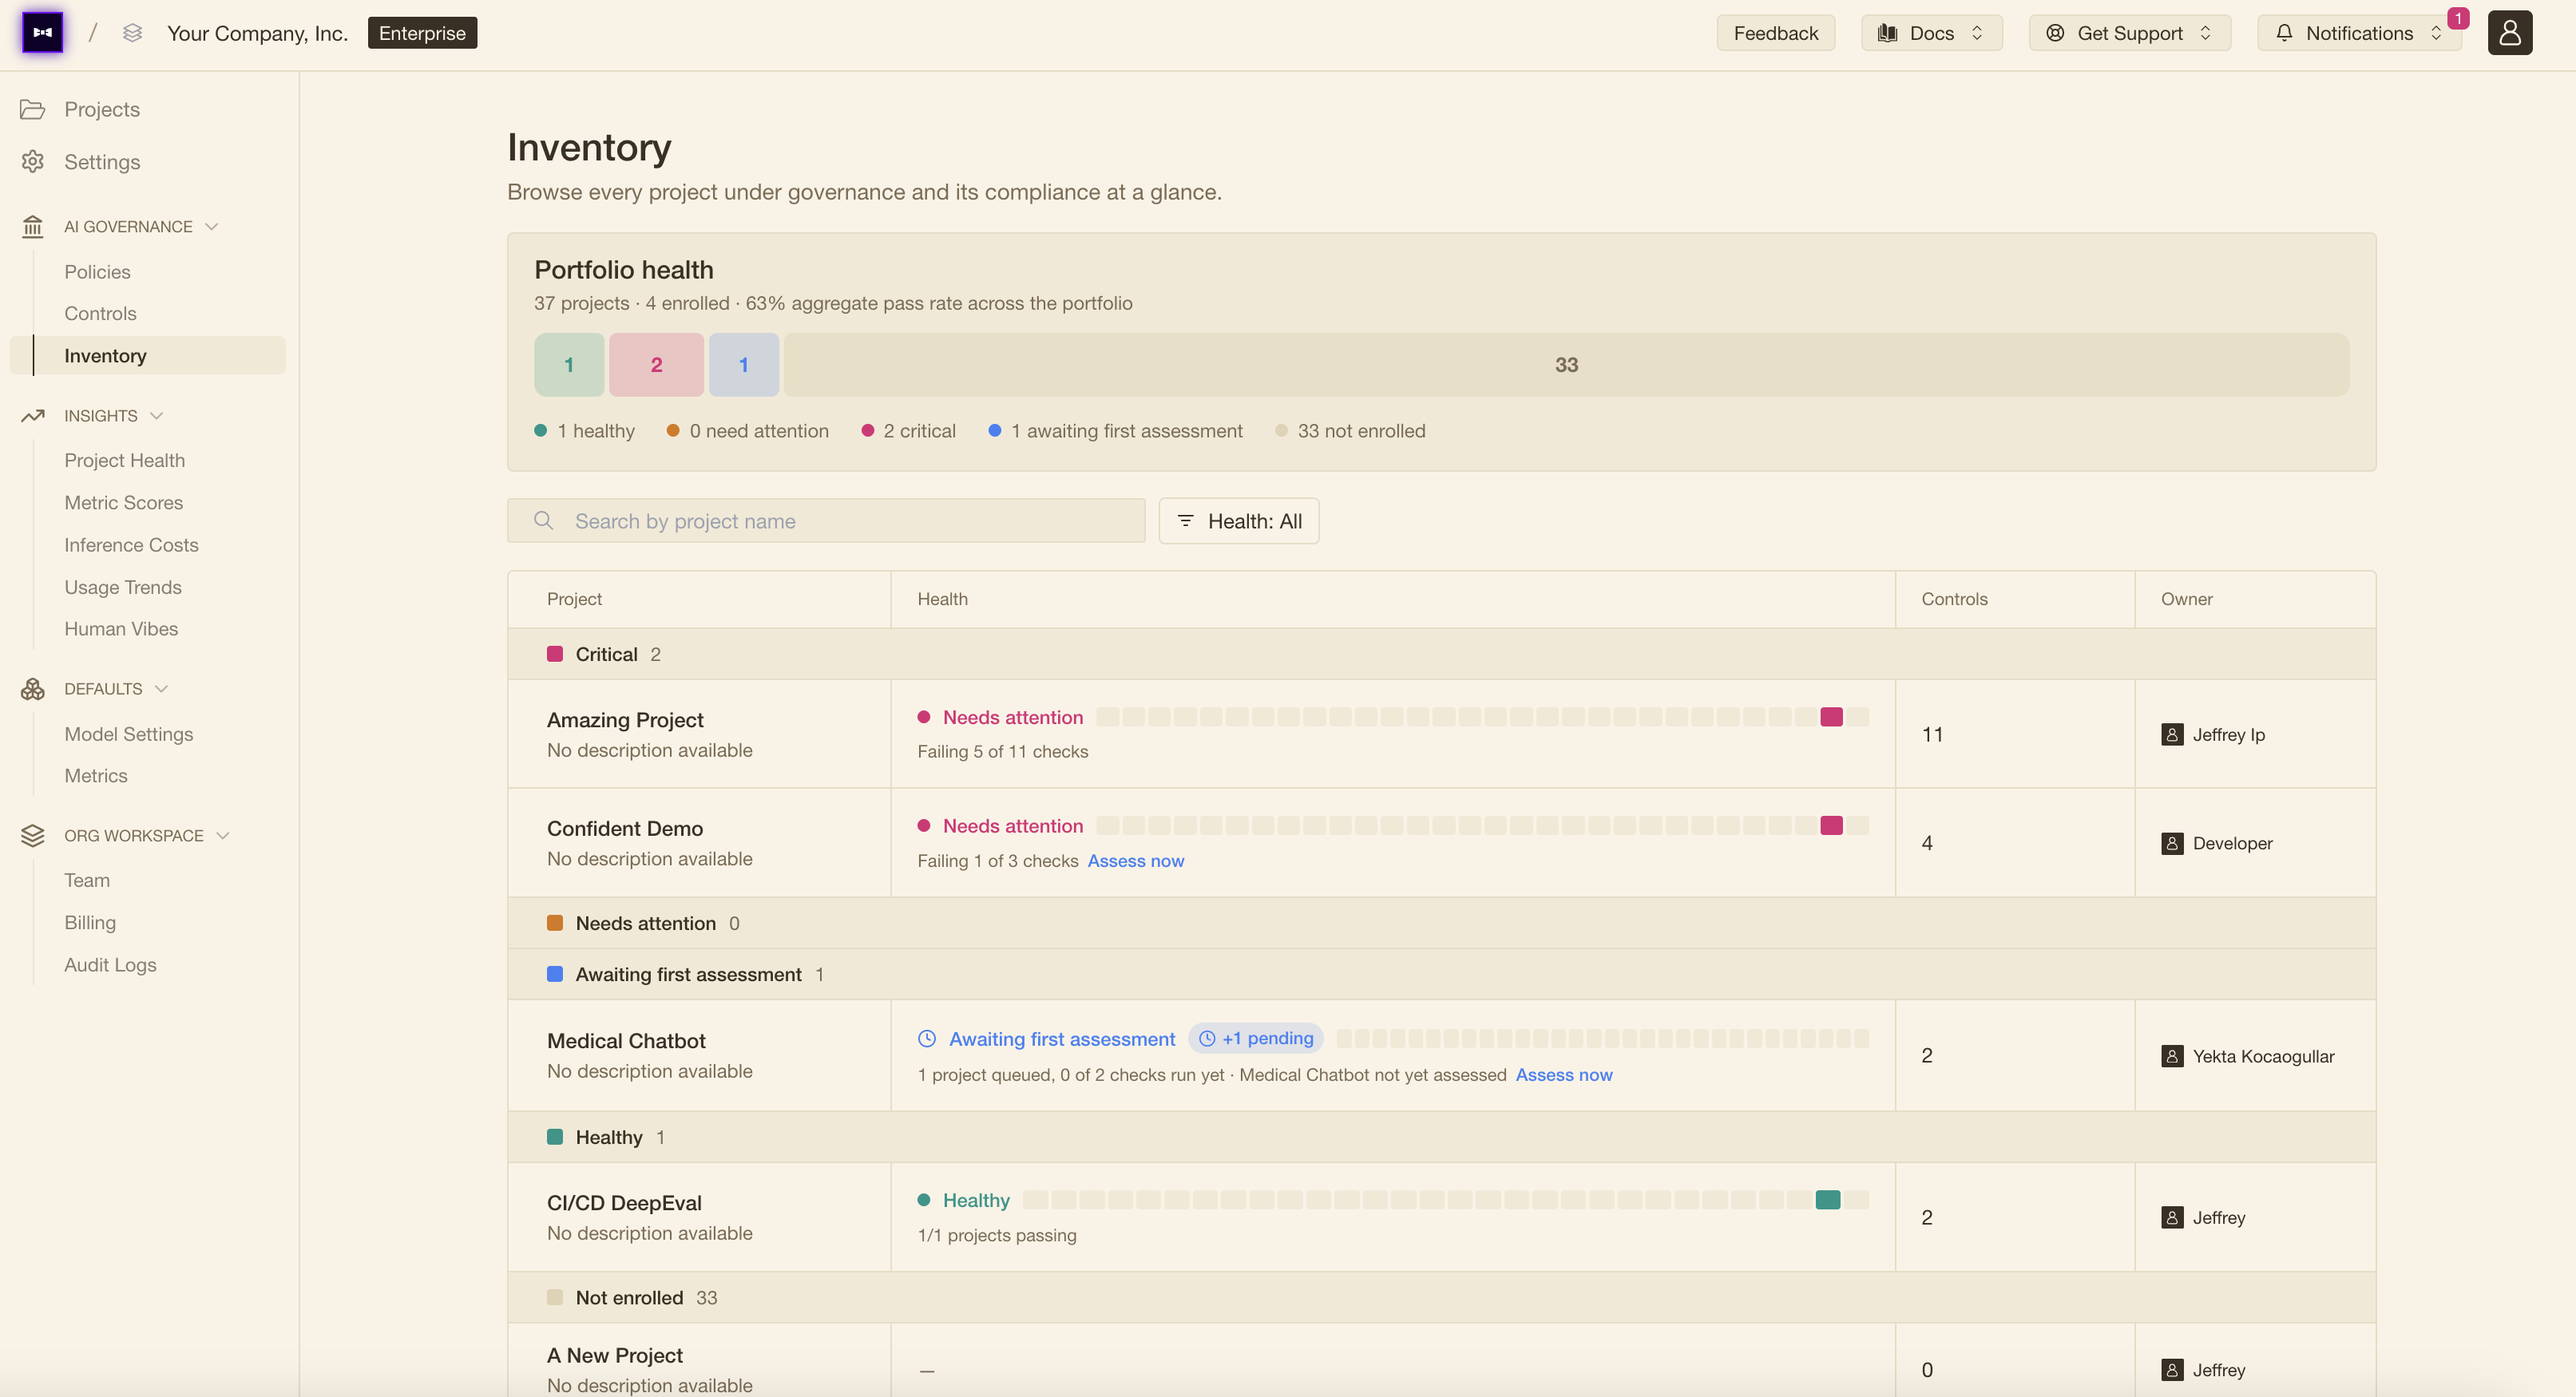Image resolution: width=2576 pixels, height=1397 pixels.
Task: Click Developer owner avatar icon
Action: [x=2171, y=843]
